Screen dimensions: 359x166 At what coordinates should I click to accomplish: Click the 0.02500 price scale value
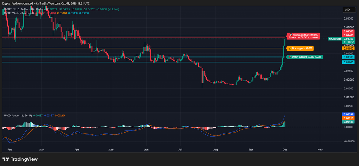pos(348,71)
